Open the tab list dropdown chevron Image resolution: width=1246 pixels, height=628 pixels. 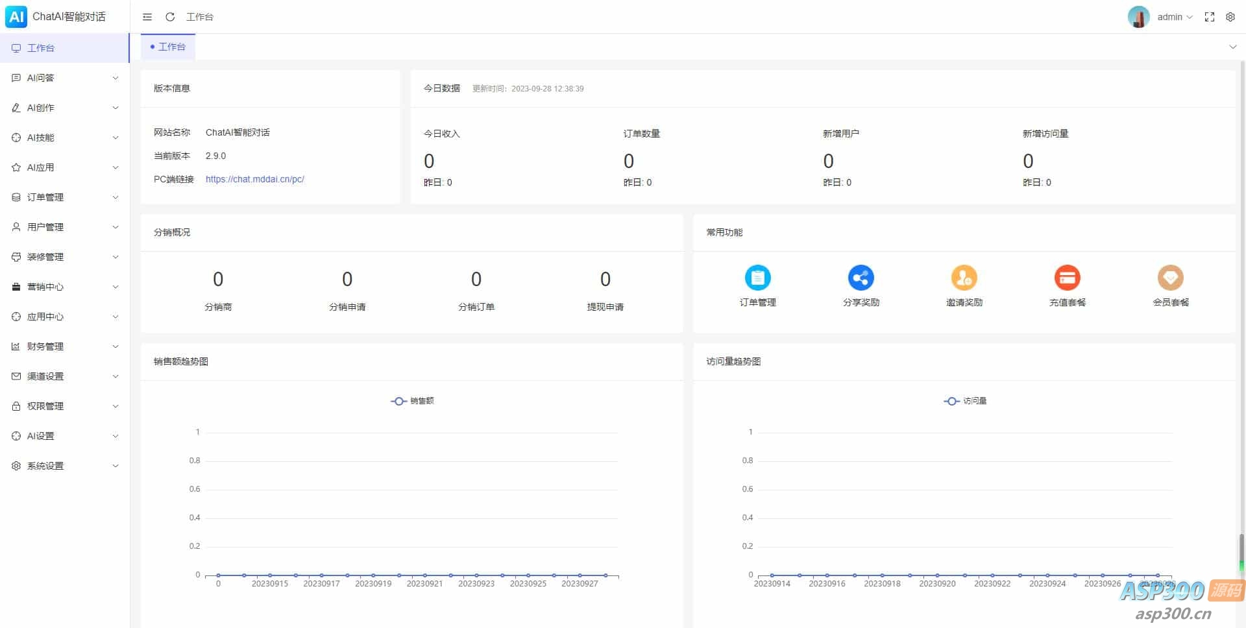(1232, 47)
